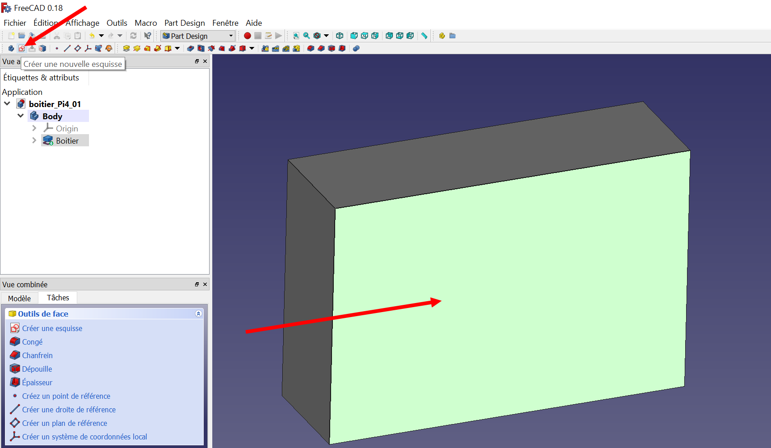Screen dimensions: 771x448
Task: Open the Outils menu
Action: [x=117, y=23]
